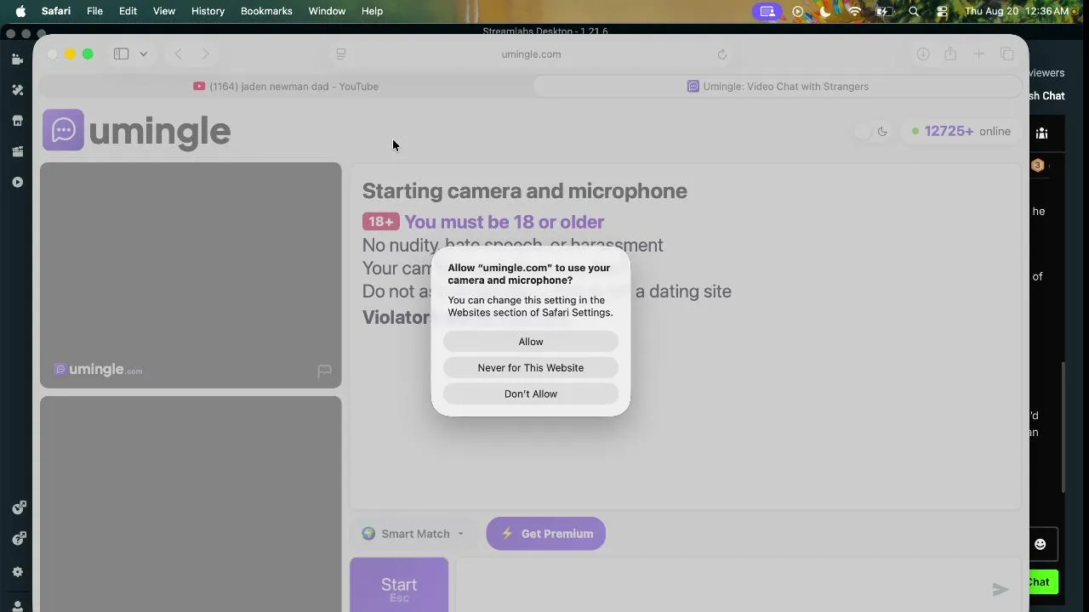Viewport: 1089px width, 612px height.
Task: Click the battery status icon
Action: click(x=884, y=11)
